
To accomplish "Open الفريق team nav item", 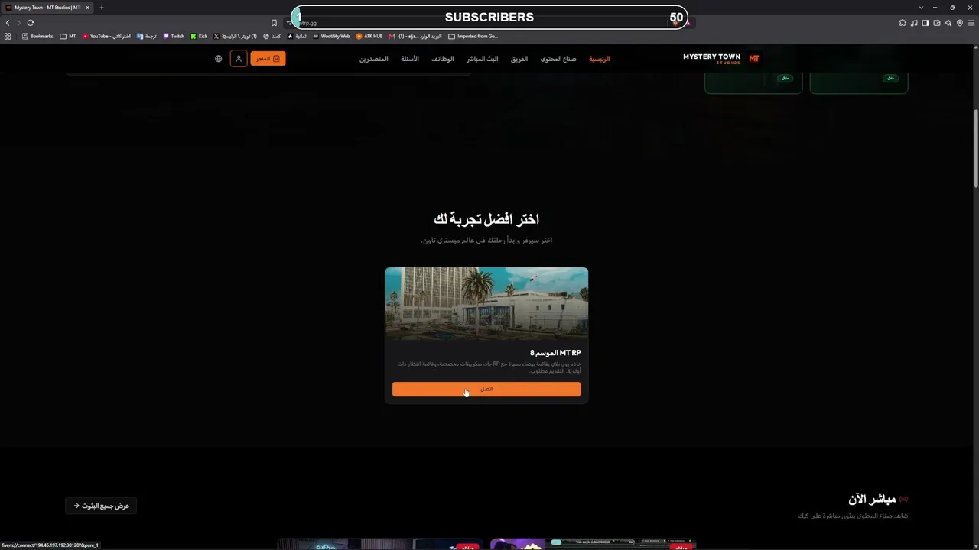I will 519,59.
